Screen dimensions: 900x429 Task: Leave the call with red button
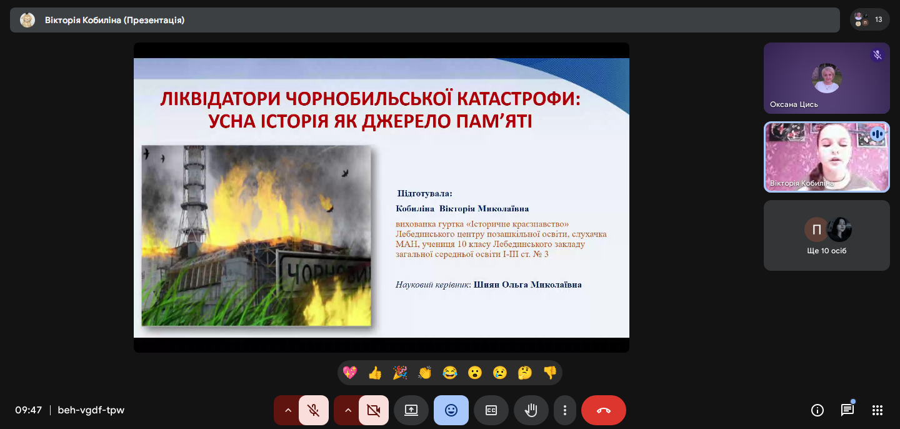pos(603,410)
